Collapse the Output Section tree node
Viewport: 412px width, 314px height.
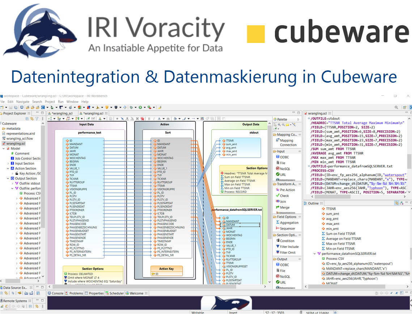pyautogui.click(x=8, y=179)
